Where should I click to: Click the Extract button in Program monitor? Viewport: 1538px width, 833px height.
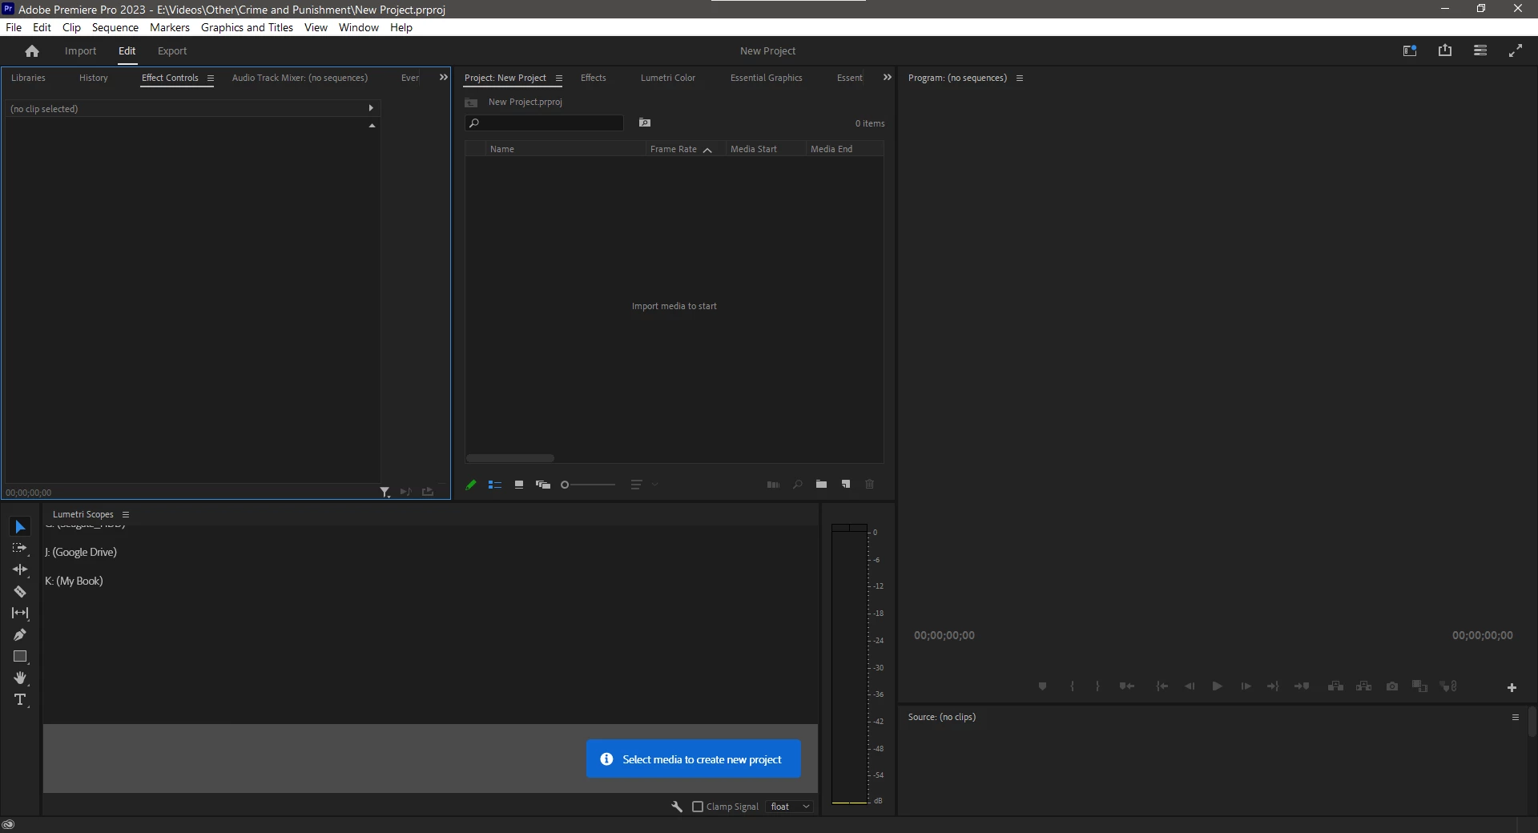click(1363, 686)
